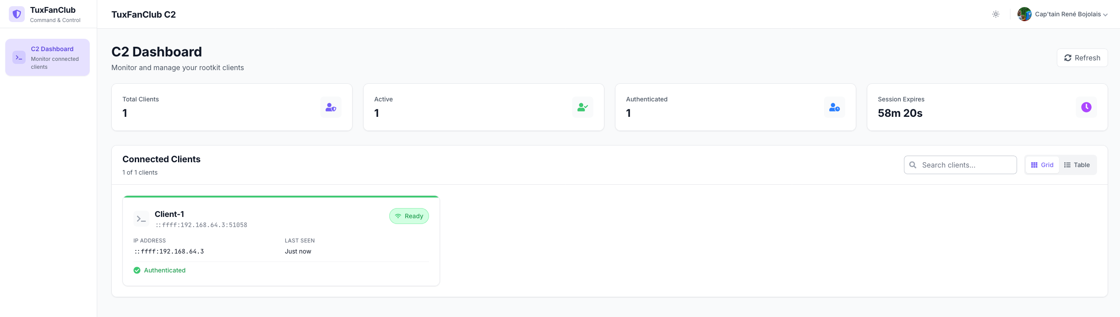Click the Refresh button
Viewport: 1120px width, 317px height.
[1082, 58]
